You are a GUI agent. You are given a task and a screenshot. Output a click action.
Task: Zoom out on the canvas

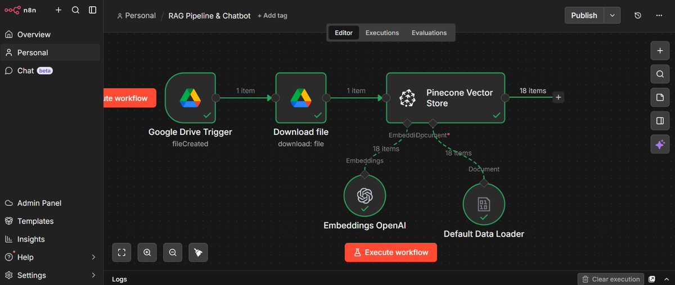click(173, 252)
